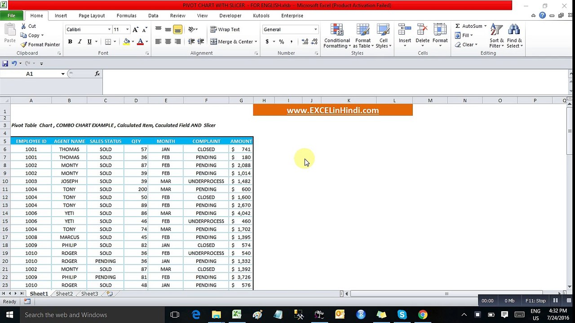Open the Fill color dropdown arrow
The height and width of the screenshot is (323, 575).
133,42
